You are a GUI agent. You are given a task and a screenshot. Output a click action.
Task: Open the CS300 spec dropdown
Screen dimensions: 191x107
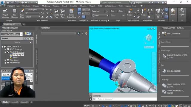[33, 17]
